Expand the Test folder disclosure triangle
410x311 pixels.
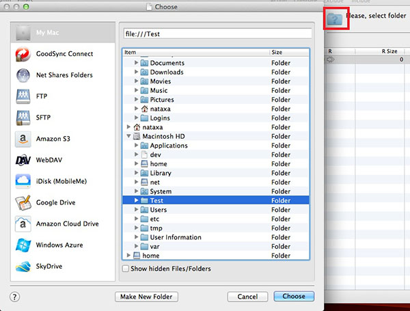136,200
